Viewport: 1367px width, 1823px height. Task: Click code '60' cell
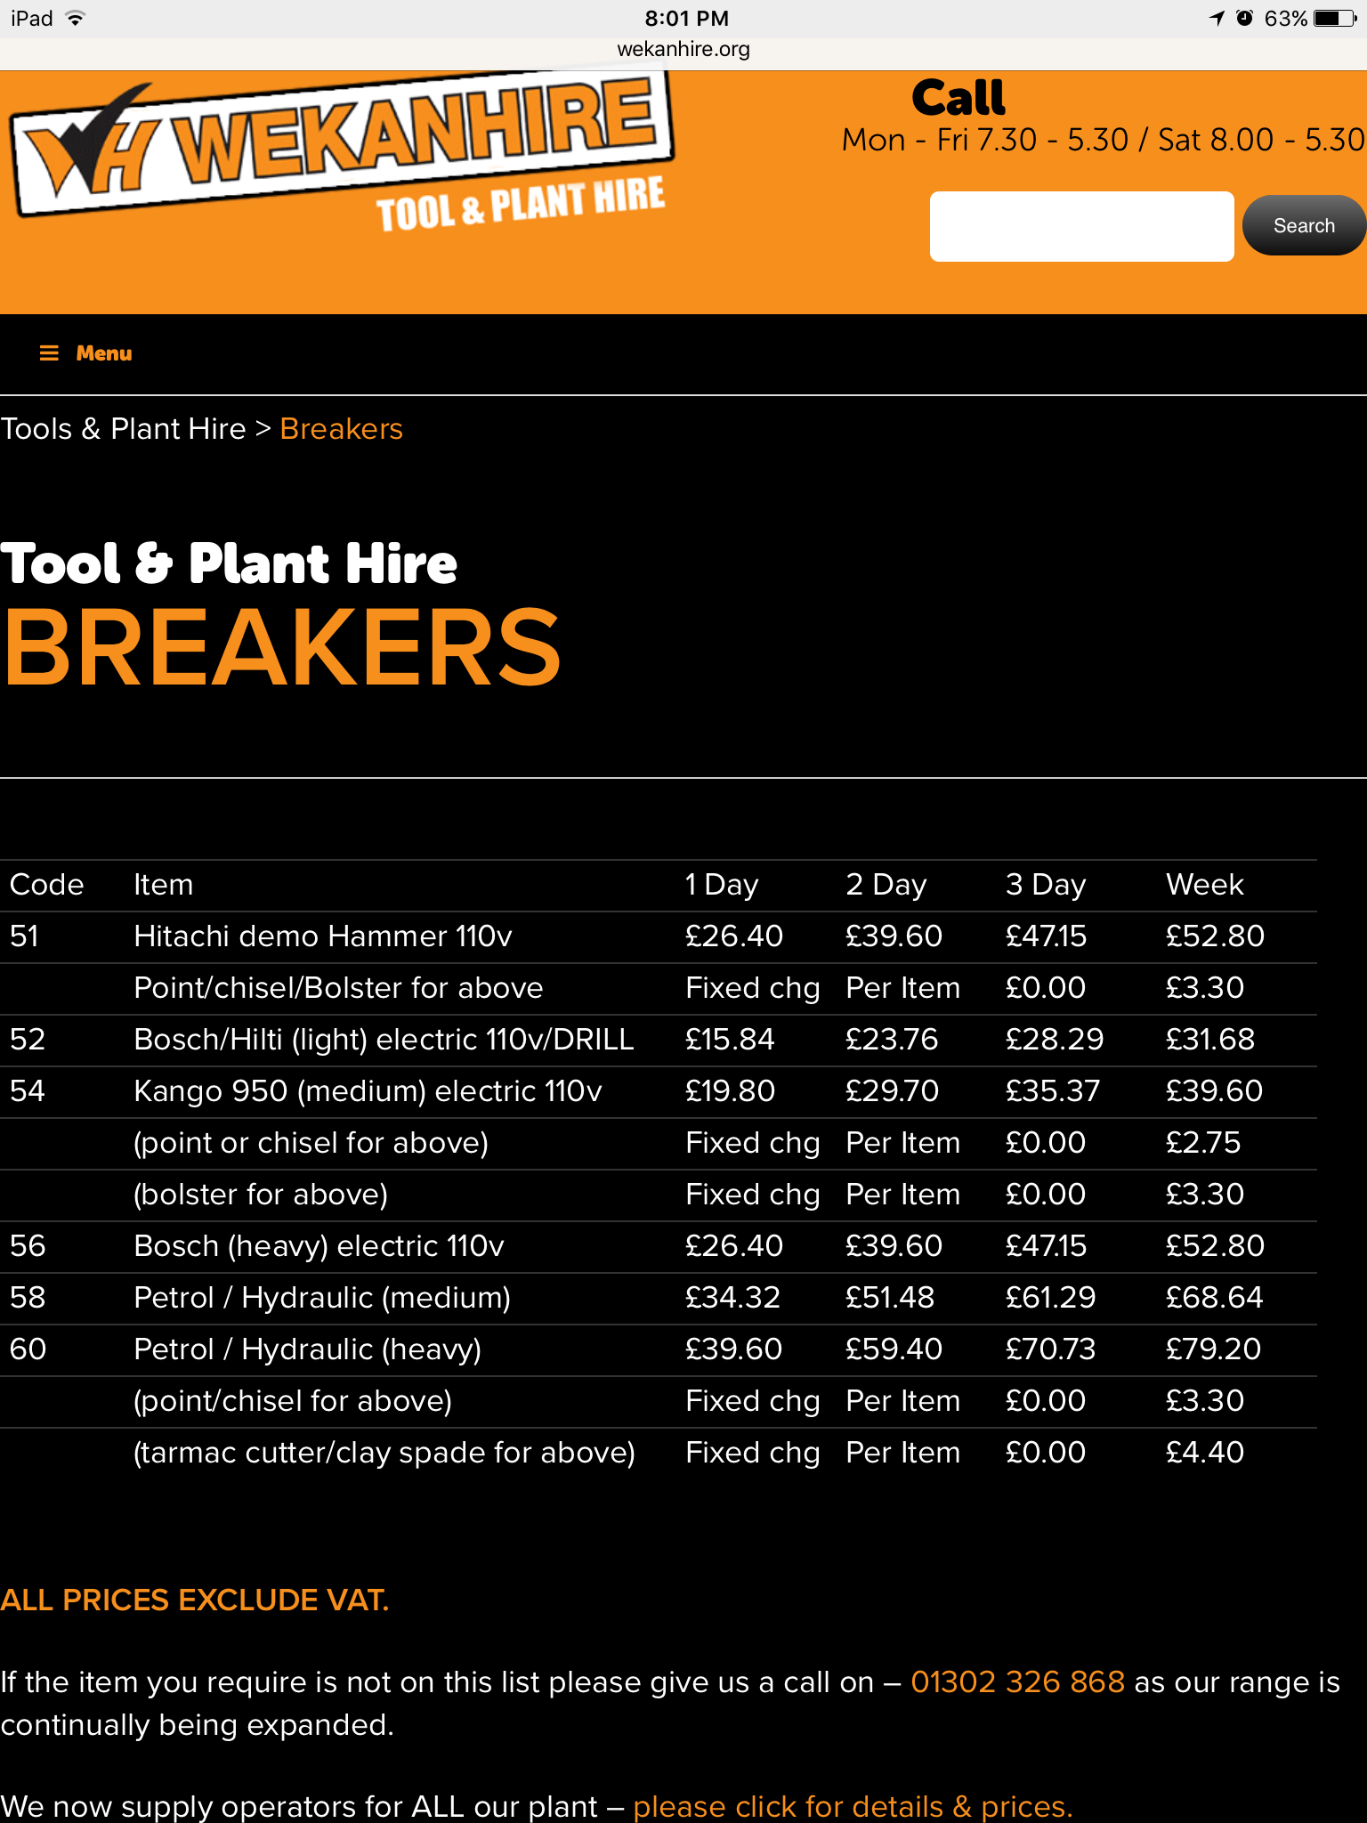coord(28,1349)
